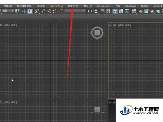Open the Civil View menu
Image resolution: width=163 pixels, height=122 pixels.
pos(57,6)
